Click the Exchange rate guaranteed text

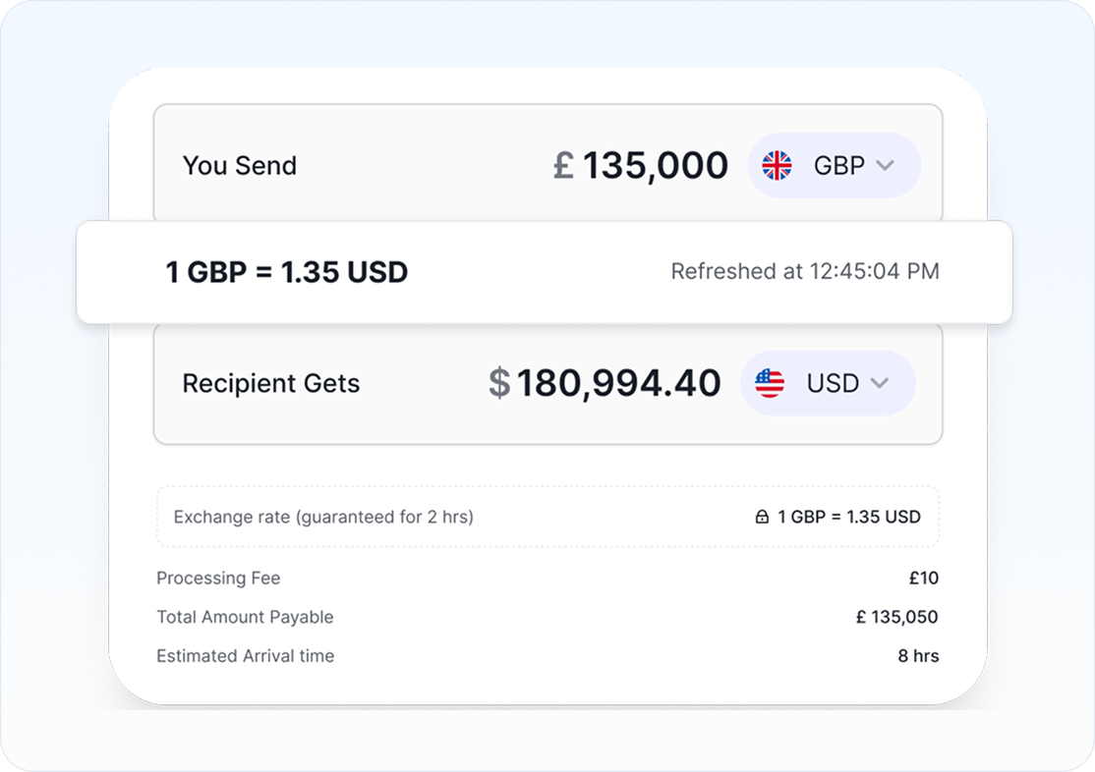[x=323, y=517]
